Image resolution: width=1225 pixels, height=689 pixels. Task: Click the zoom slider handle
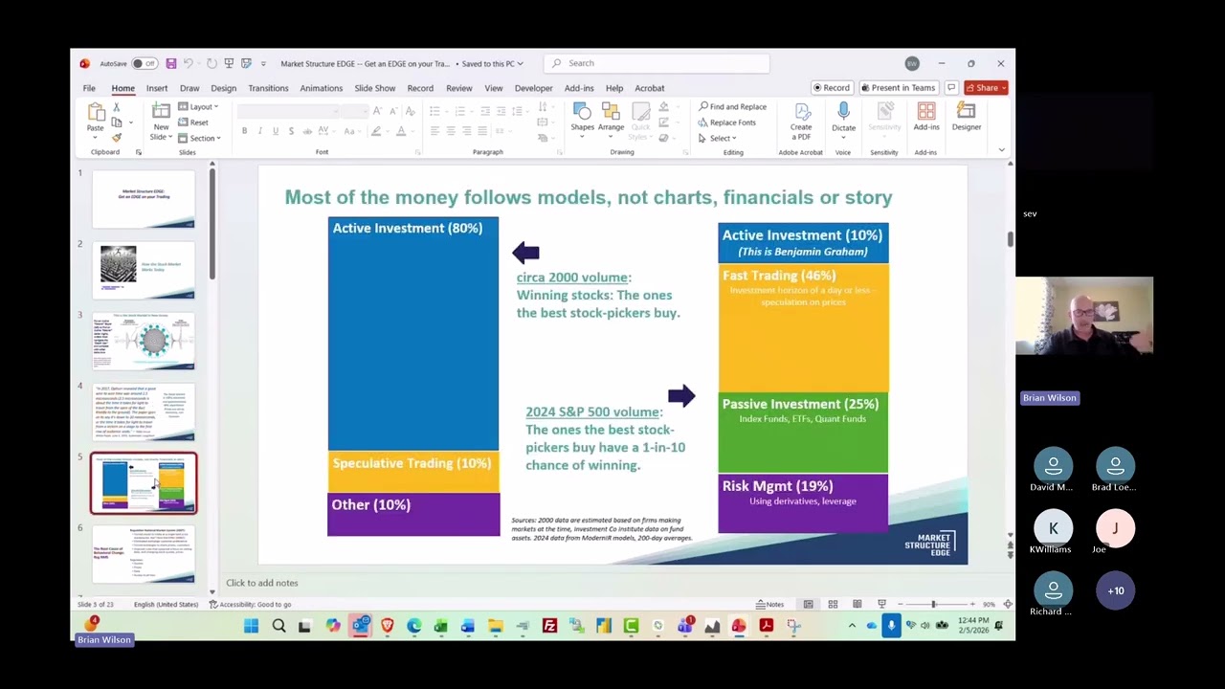point(934,604)
